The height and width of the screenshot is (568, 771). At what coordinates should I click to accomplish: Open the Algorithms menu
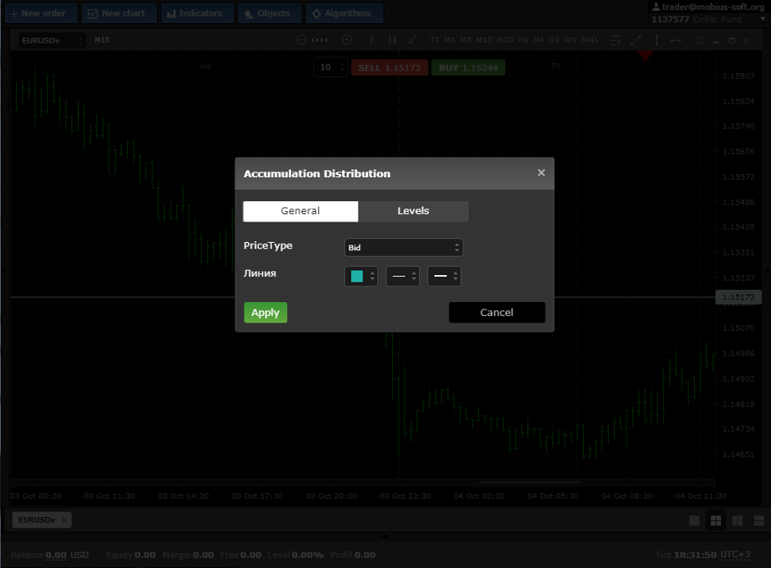(x=344, y=13)
